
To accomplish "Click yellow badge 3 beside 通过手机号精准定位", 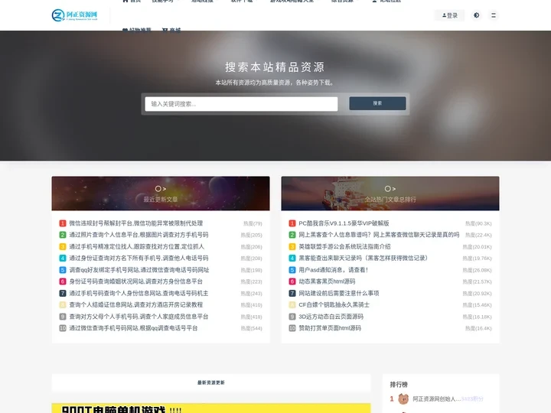I will click(x=63, y=246).
